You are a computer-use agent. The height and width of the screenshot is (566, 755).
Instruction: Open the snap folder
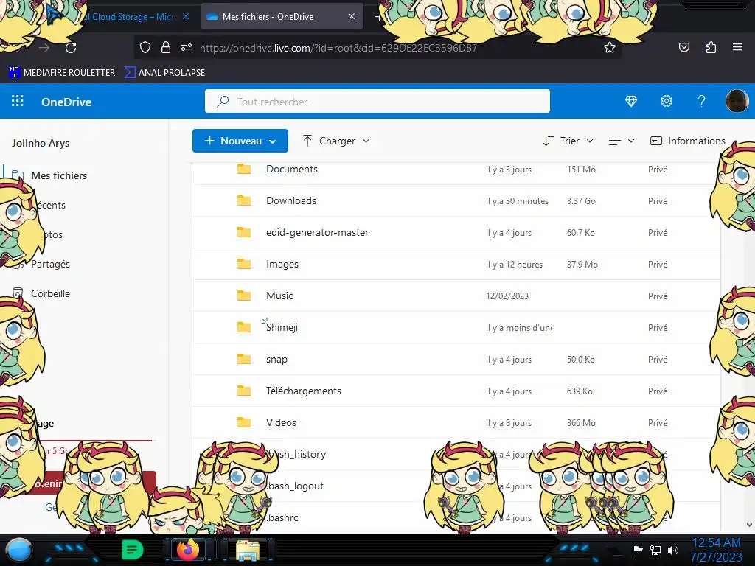point(276,360)
